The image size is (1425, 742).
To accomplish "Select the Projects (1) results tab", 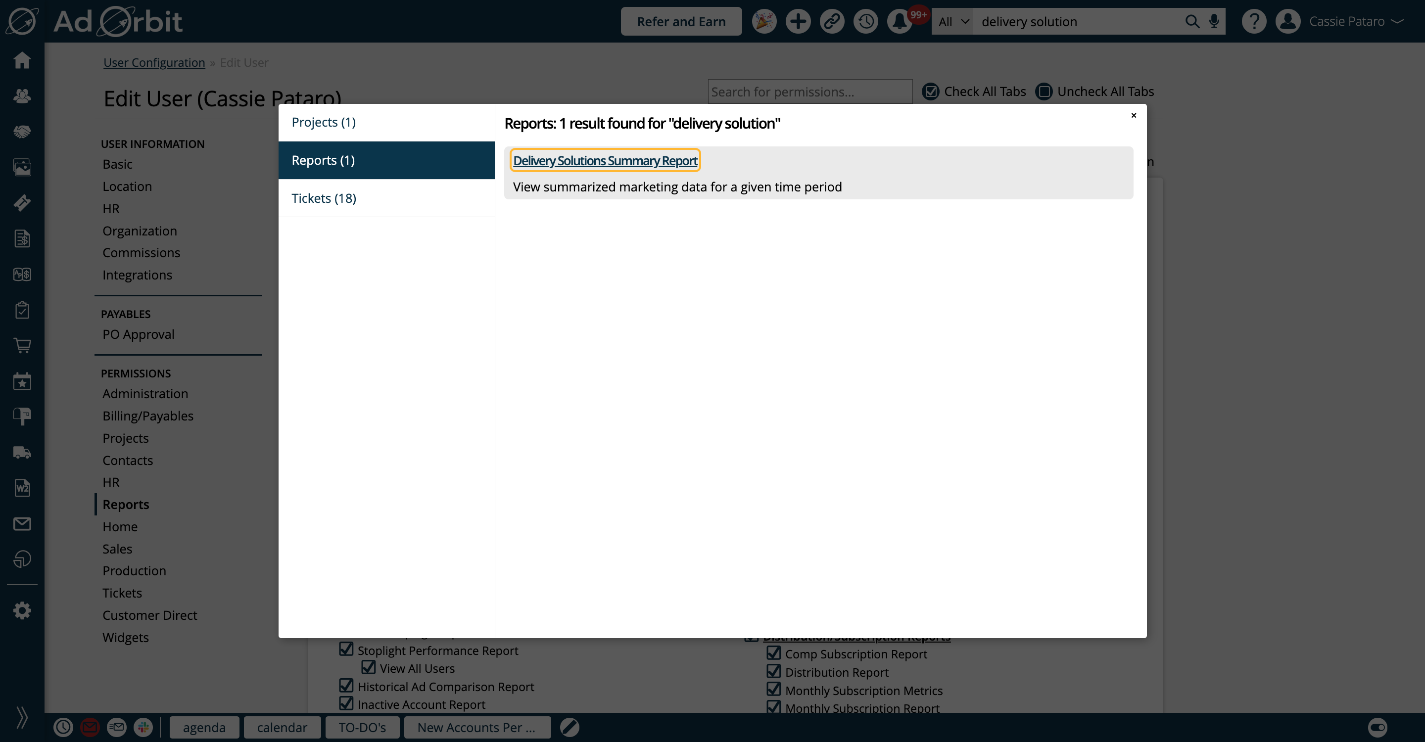I will (x=386, y=122).
